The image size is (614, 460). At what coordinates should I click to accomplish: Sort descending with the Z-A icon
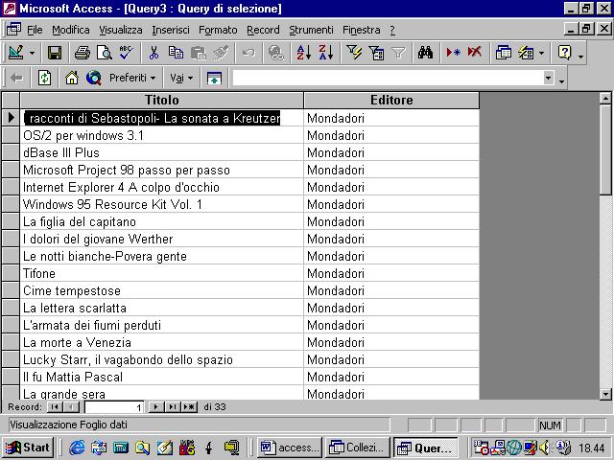click(326, 53)
